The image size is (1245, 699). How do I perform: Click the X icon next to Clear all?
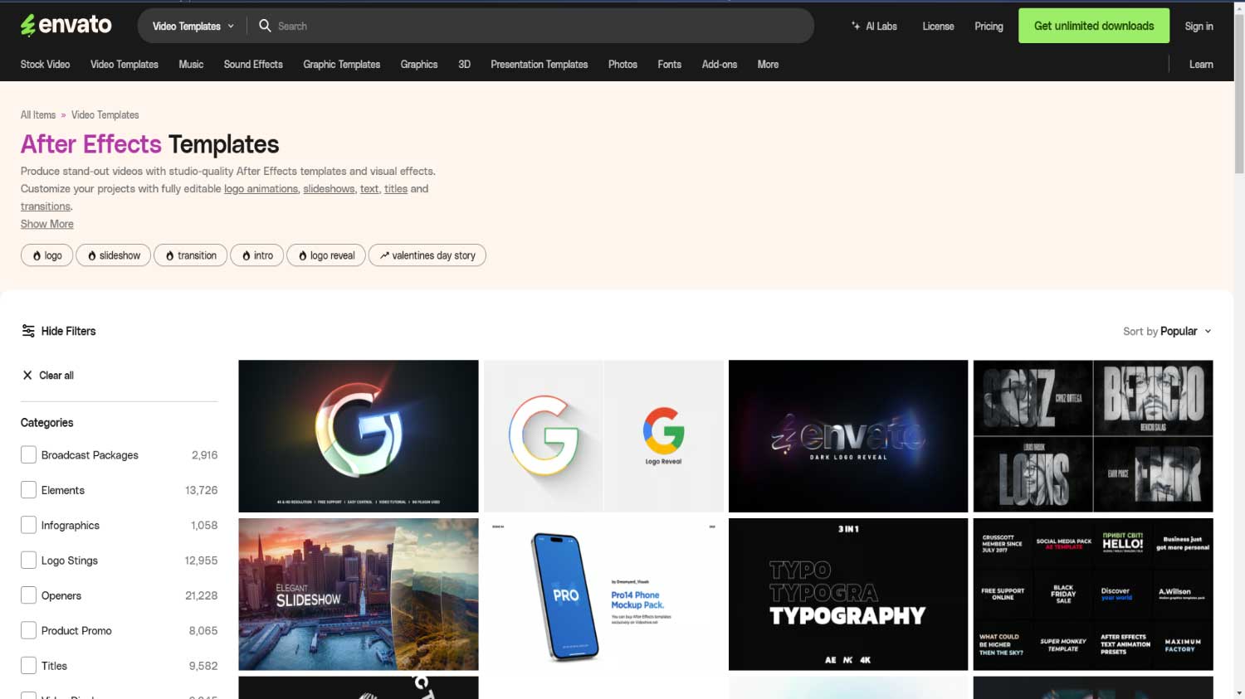pos(29,375)
